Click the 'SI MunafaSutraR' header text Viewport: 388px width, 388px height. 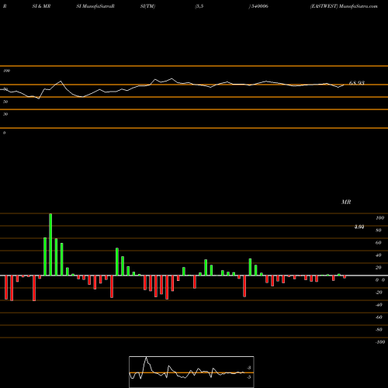[95, 6]
